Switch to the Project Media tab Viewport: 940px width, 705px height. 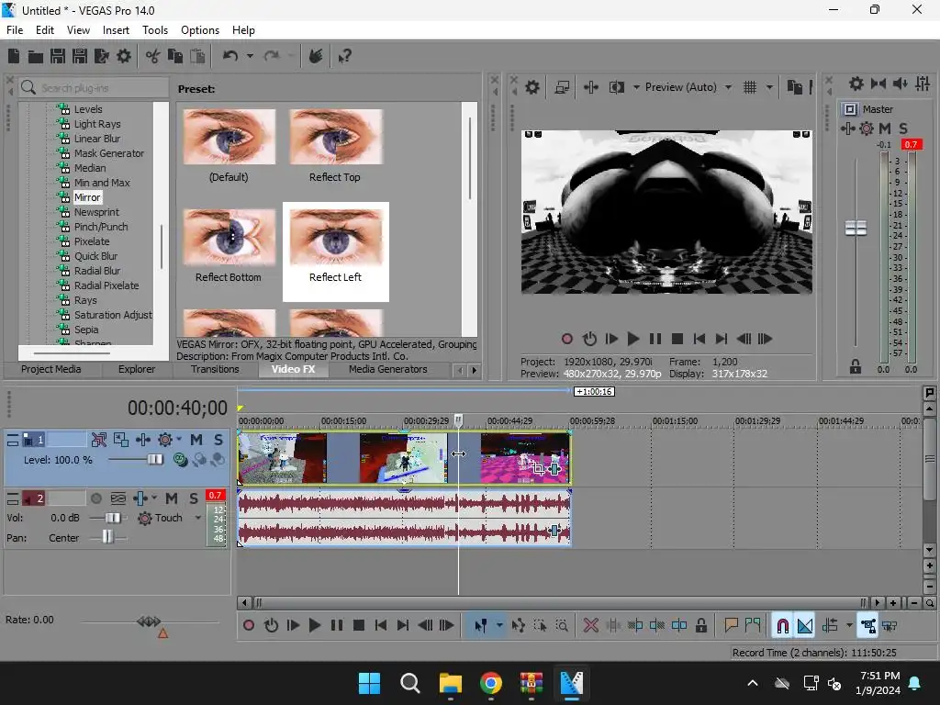[x=51, y=369]
